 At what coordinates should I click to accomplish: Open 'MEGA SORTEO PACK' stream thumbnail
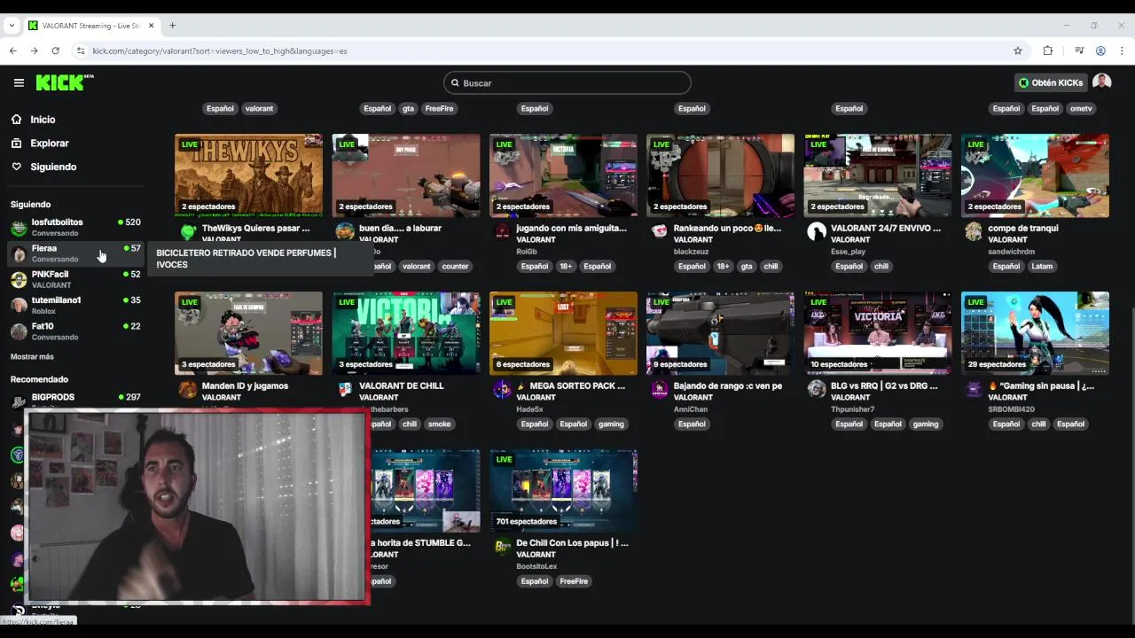pos(563,333)
